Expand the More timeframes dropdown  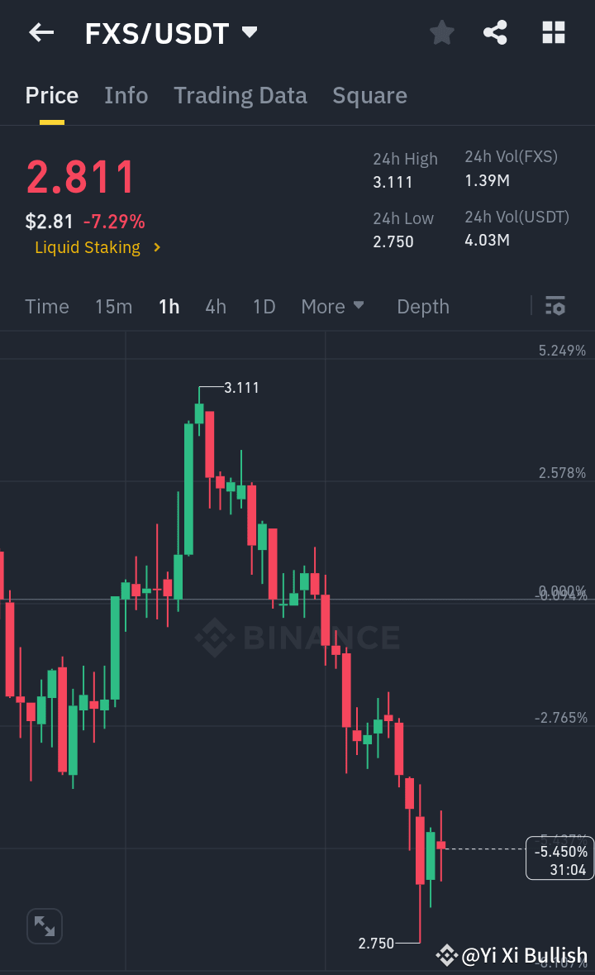[x=332, y=306]
